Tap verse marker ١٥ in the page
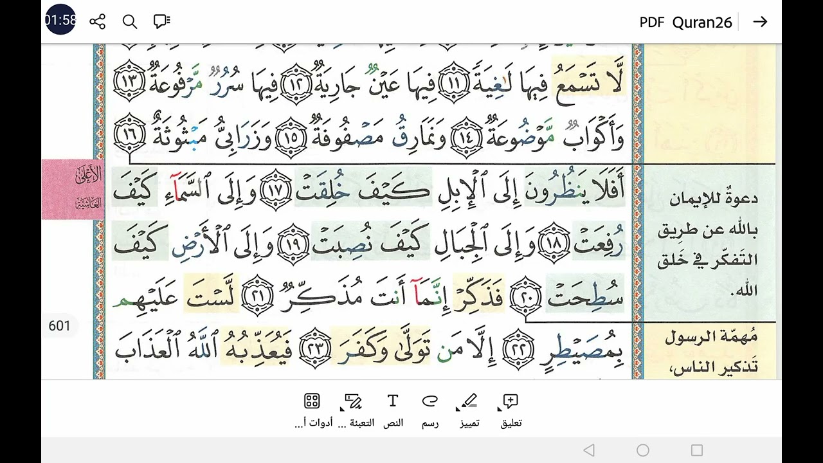 [x=292, y=137]
